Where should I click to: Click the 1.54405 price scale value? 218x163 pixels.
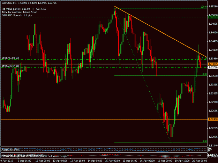213,41
